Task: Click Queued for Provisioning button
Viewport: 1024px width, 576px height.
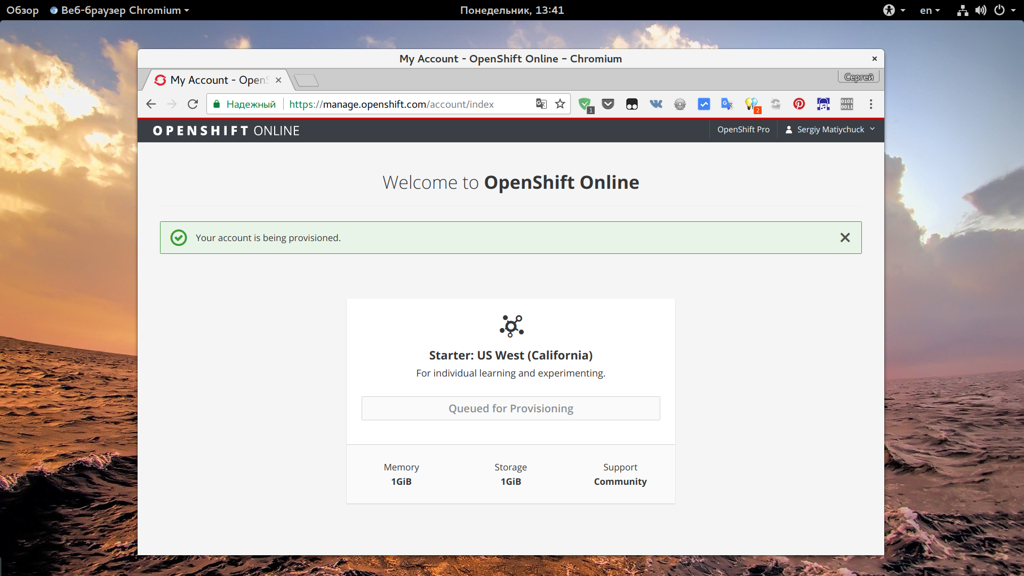Action: (x=510, y=409)
